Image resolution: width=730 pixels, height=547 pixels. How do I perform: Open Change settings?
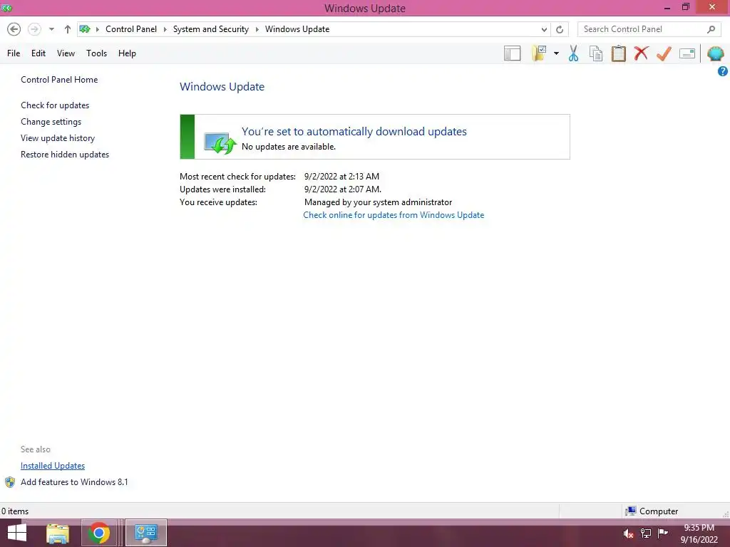pyautogui.click(x=51, y=121)
